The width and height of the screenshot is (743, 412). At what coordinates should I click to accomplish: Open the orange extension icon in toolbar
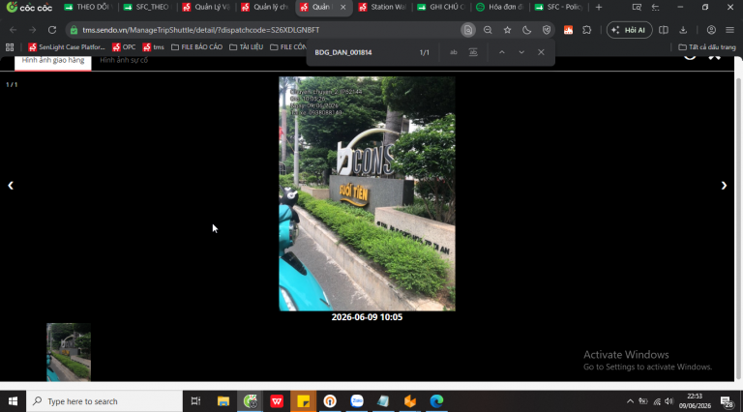(x=568, y=30)
